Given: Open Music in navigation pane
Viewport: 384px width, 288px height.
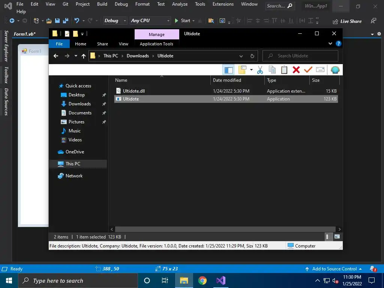Looking at the screenshot, I should [x=75, y=131].
